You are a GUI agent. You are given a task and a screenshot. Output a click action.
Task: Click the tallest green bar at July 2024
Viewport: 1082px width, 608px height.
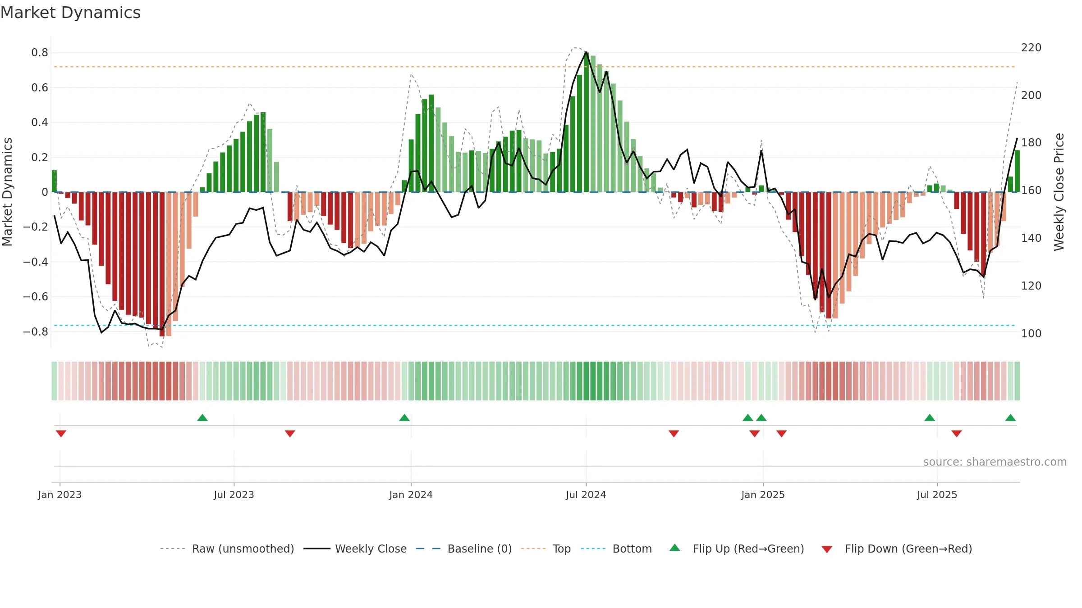coord(586,122)
